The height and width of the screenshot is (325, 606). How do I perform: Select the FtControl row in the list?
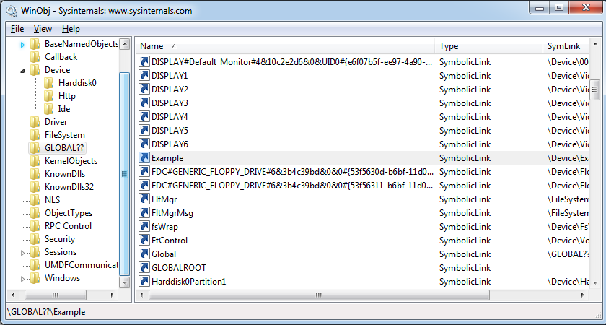[170, 240]
